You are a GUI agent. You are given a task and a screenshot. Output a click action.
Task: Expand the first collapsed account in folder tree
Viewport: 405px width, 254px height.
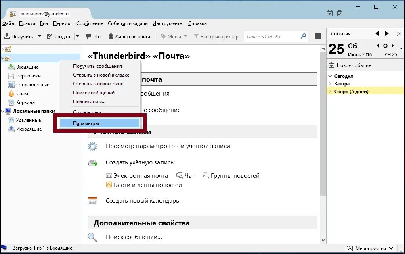(x=2, y=49)
